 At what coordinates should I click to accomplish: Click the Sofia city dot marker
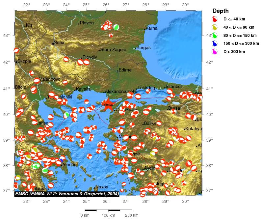pos(53,43)
